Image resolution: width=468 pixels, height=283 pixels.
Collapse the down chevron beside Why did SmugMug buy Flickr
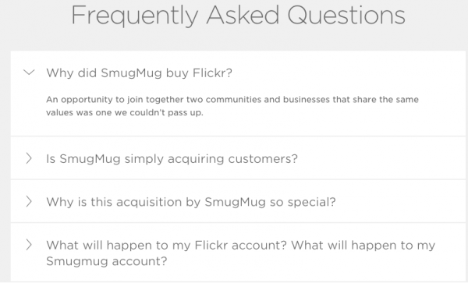pyautogui.click(x=29, y=73)
